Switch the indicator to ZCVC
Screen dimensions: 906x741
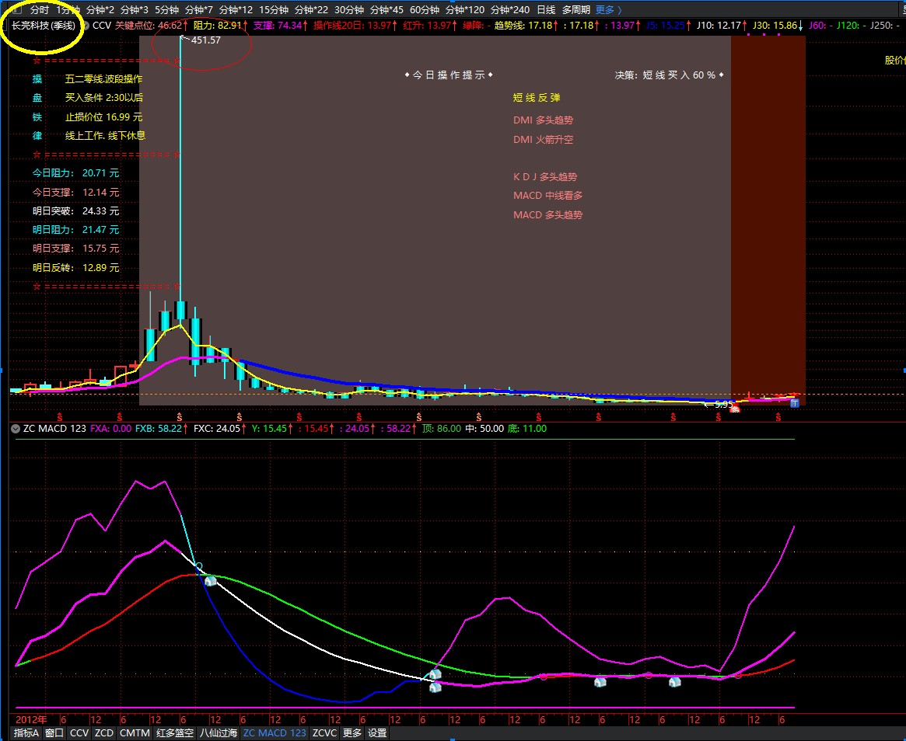[324, 733]
